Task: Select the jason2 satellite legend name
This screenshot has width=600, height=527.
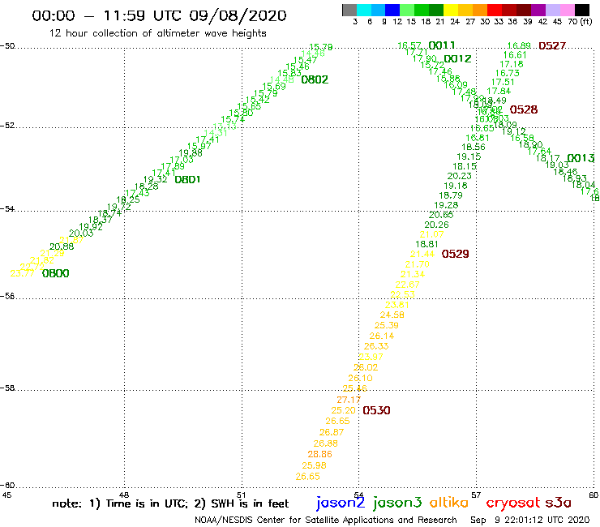Action: pyautogui.click(x=341, y=503)
